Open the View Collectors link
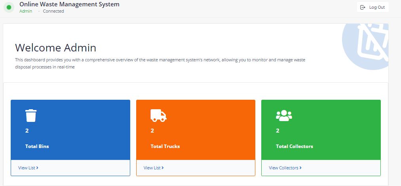Image resolution: width=401 pixels, height=186 pixels. [285, 168]
